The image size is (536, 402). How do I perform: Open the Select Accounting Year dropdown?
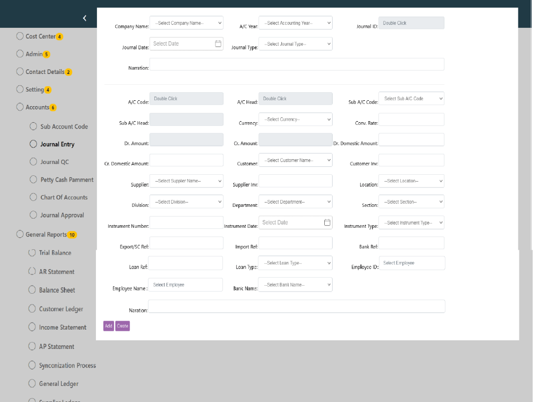(295, 23)
